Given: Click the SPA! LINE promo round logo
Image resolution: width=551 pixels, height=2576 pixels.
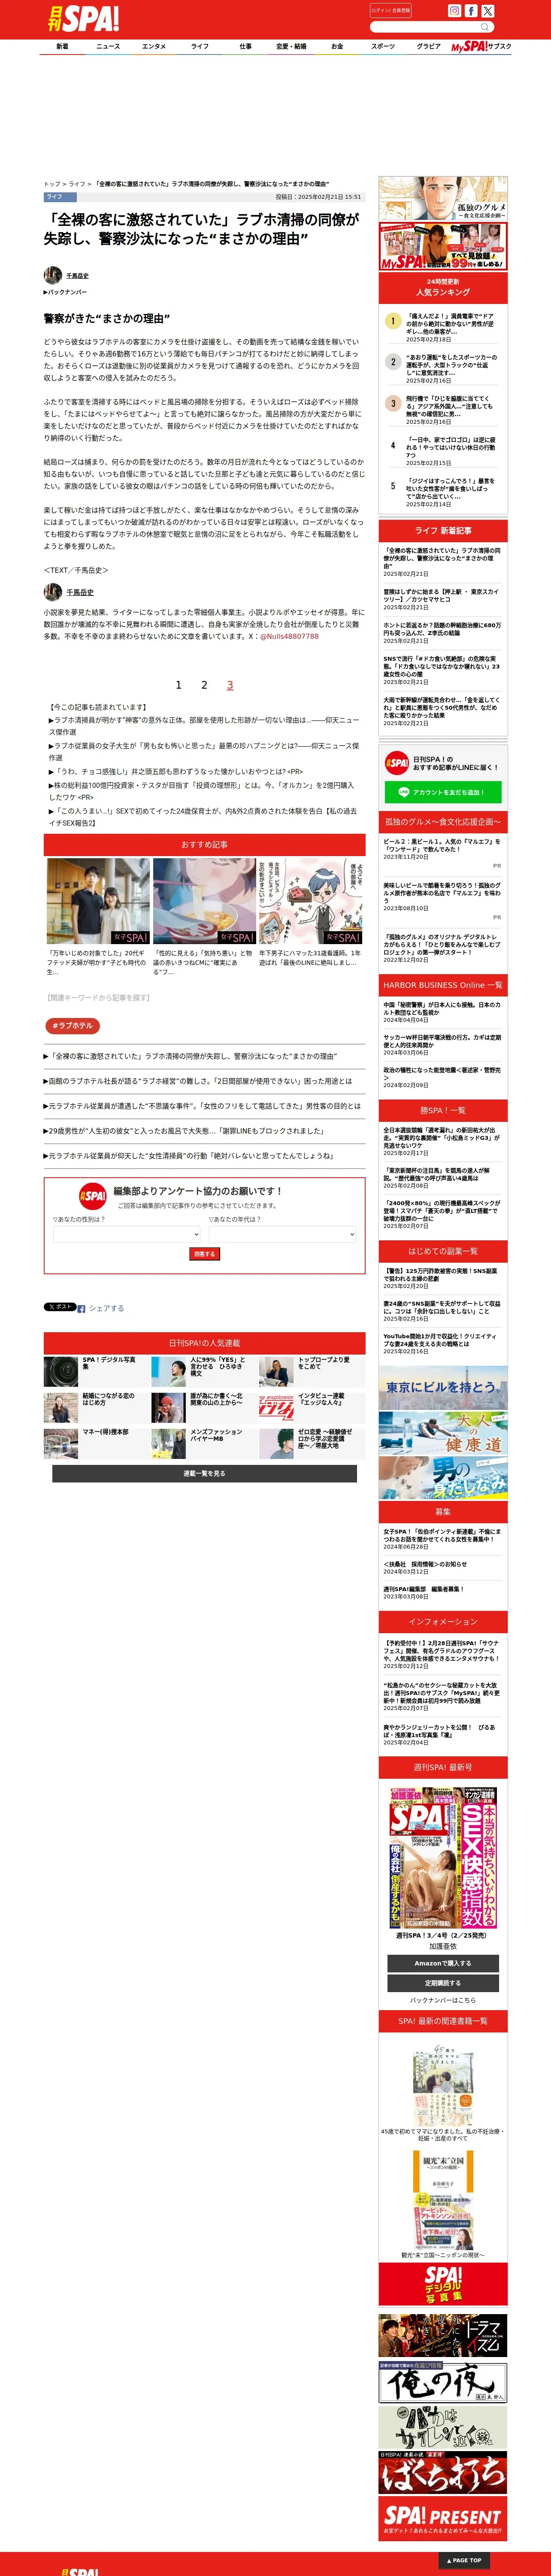Looking at the screenshot, I should click(x=397, y=763).
